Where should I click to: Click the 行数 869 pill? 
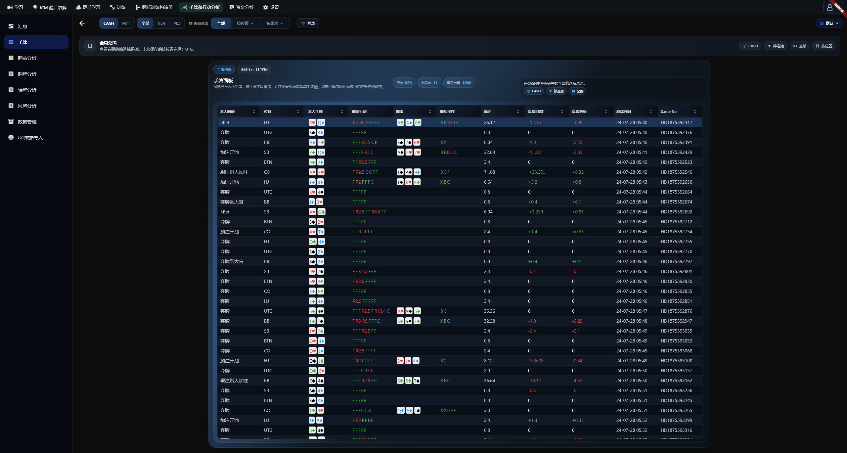[404, 83]
